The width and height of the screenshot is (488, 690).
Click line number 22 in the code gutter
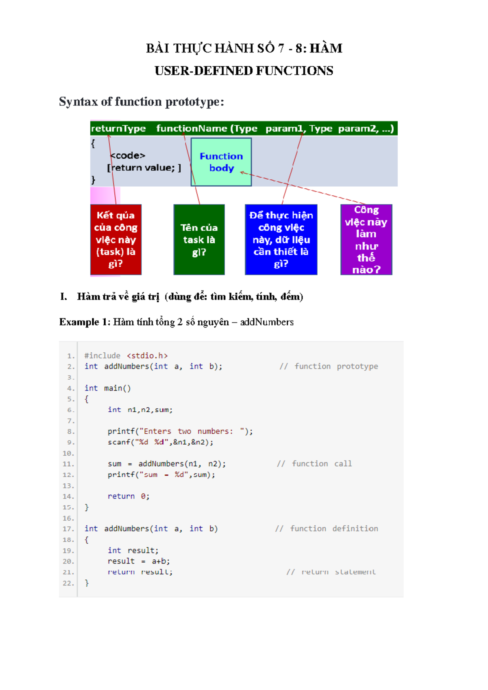click(x=68, y=583)
